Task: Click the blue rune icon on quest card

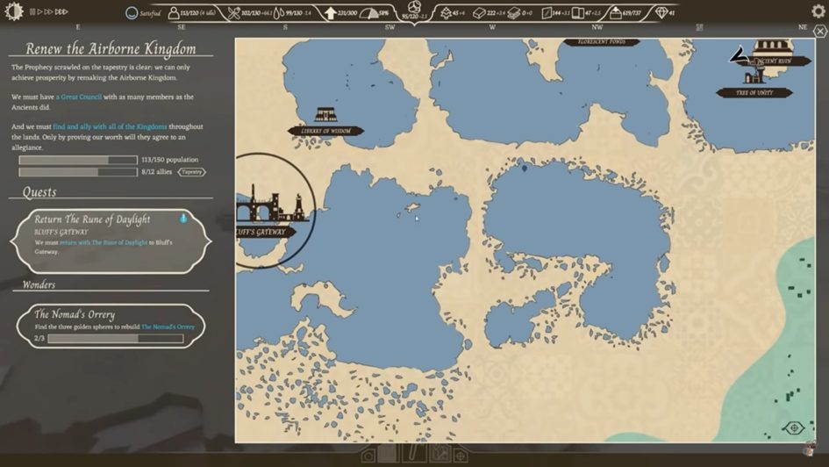Action: pos(183,218)
